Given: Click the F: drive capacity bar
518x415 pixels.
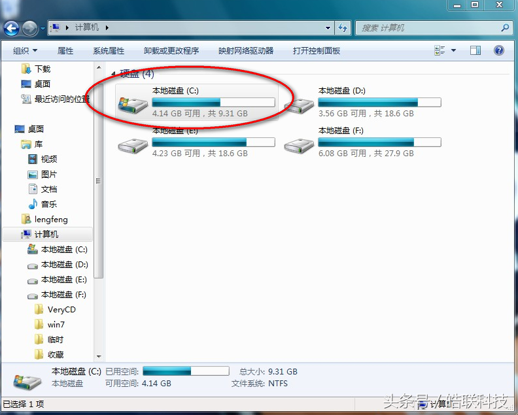Looking at the screenshot, I should [379, 142].
